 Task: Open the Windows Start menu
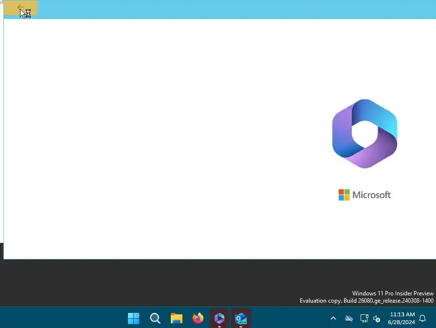click(133, 318)
